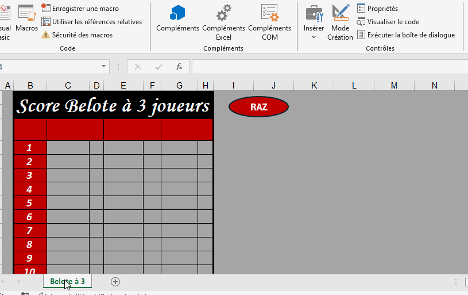The height and width of the screenshot is (295, 468).
Task: Open control Propriétés panel
Action: click(382, 9)
